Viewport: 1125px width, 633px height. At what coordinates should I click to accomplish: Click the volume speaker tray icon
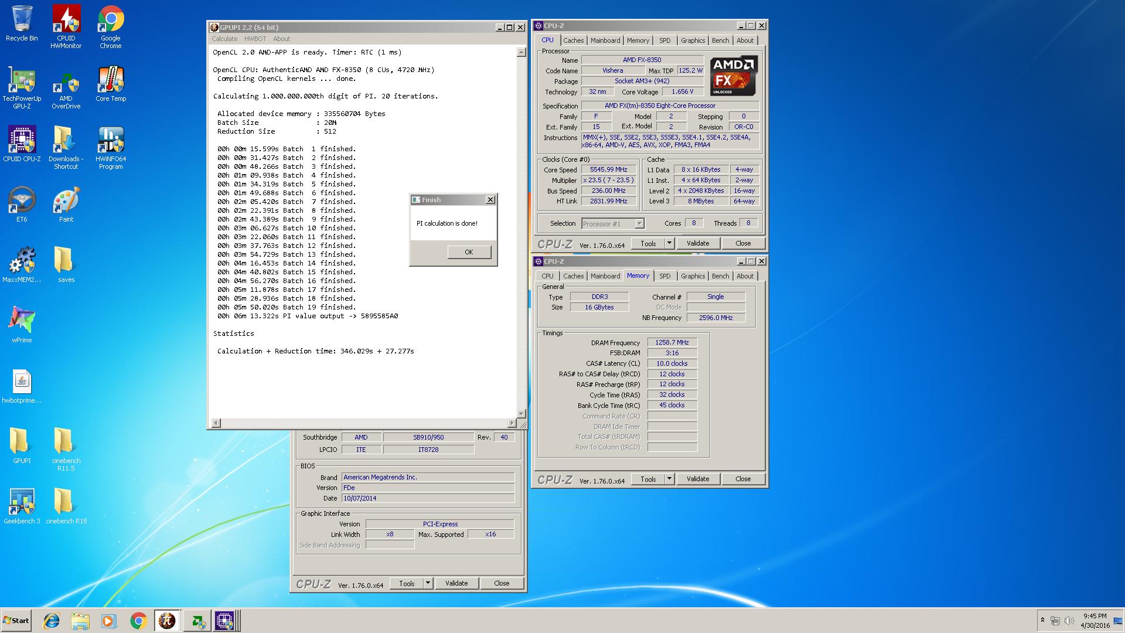pos(1069,621)
